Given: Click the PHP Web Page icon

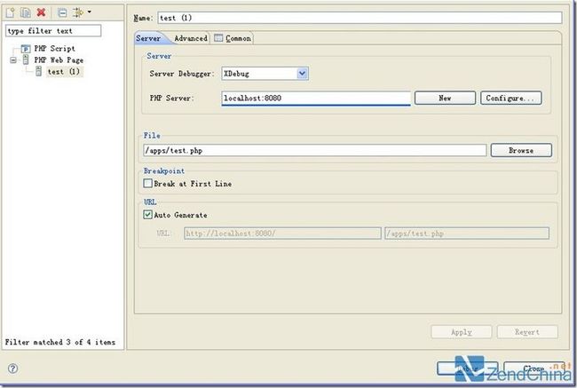Looking at the screenshot, I should click(x=26, y=59).
